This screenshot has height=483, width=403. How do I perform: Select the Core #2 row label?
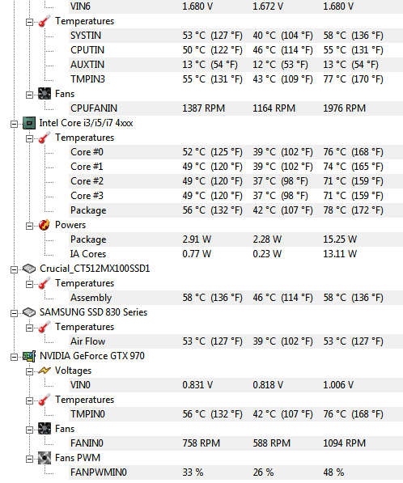coord(87,181)
